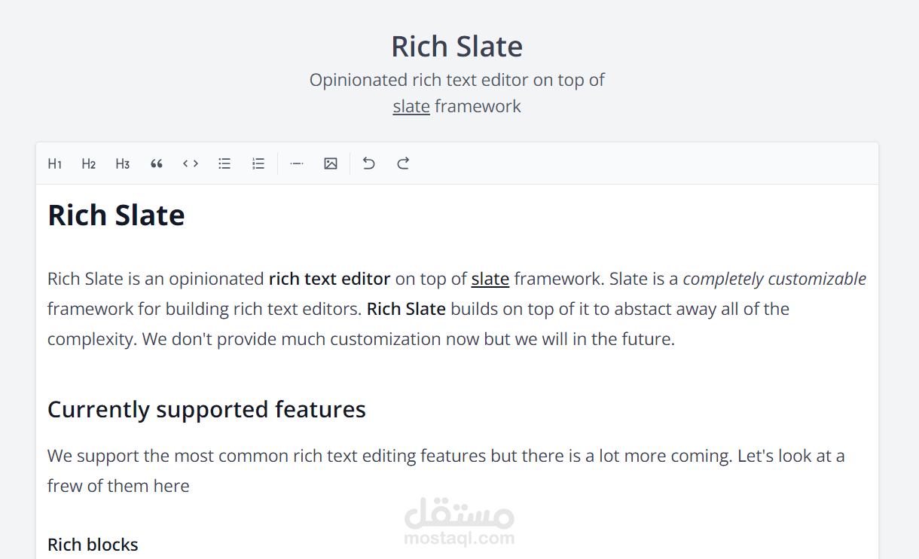This screenshot has height=559, width=919.
Task: Place cursor in the editor's 'Rich Slate' heading
Action: tap(116, 215)
